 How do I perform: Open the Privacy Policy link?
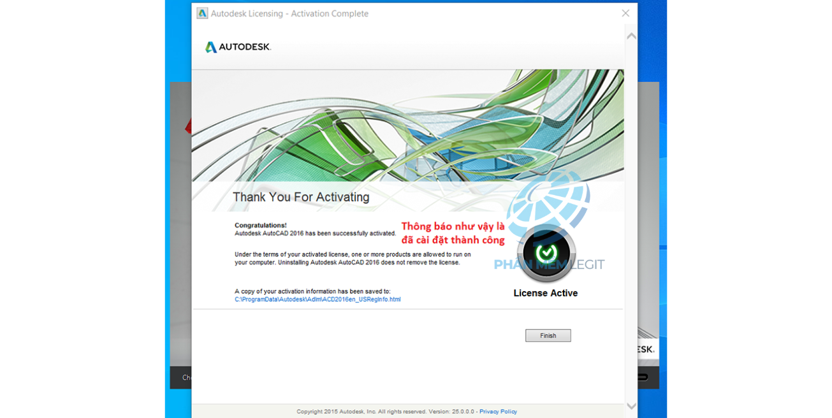[x=498, y=412]
